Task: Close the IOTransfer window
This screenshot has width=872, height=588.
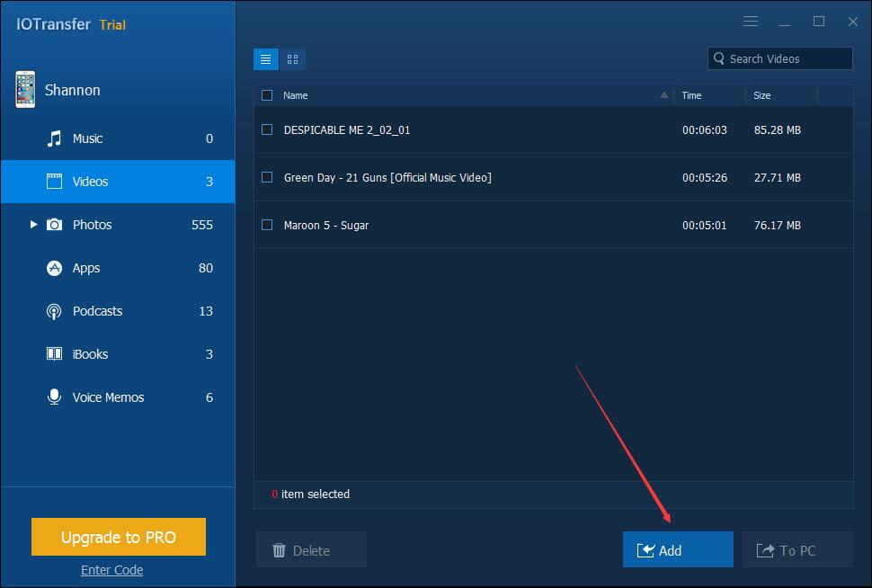Action: click(x=852, y=22)
